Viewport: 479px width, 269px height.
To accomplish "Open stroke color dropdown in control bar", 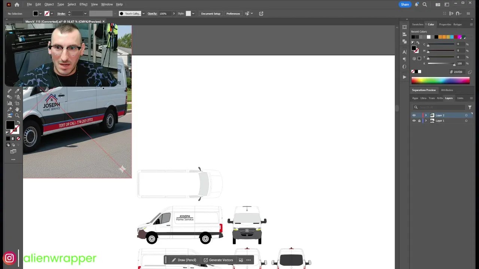I will pyautogui.click(x=52, y=13).
